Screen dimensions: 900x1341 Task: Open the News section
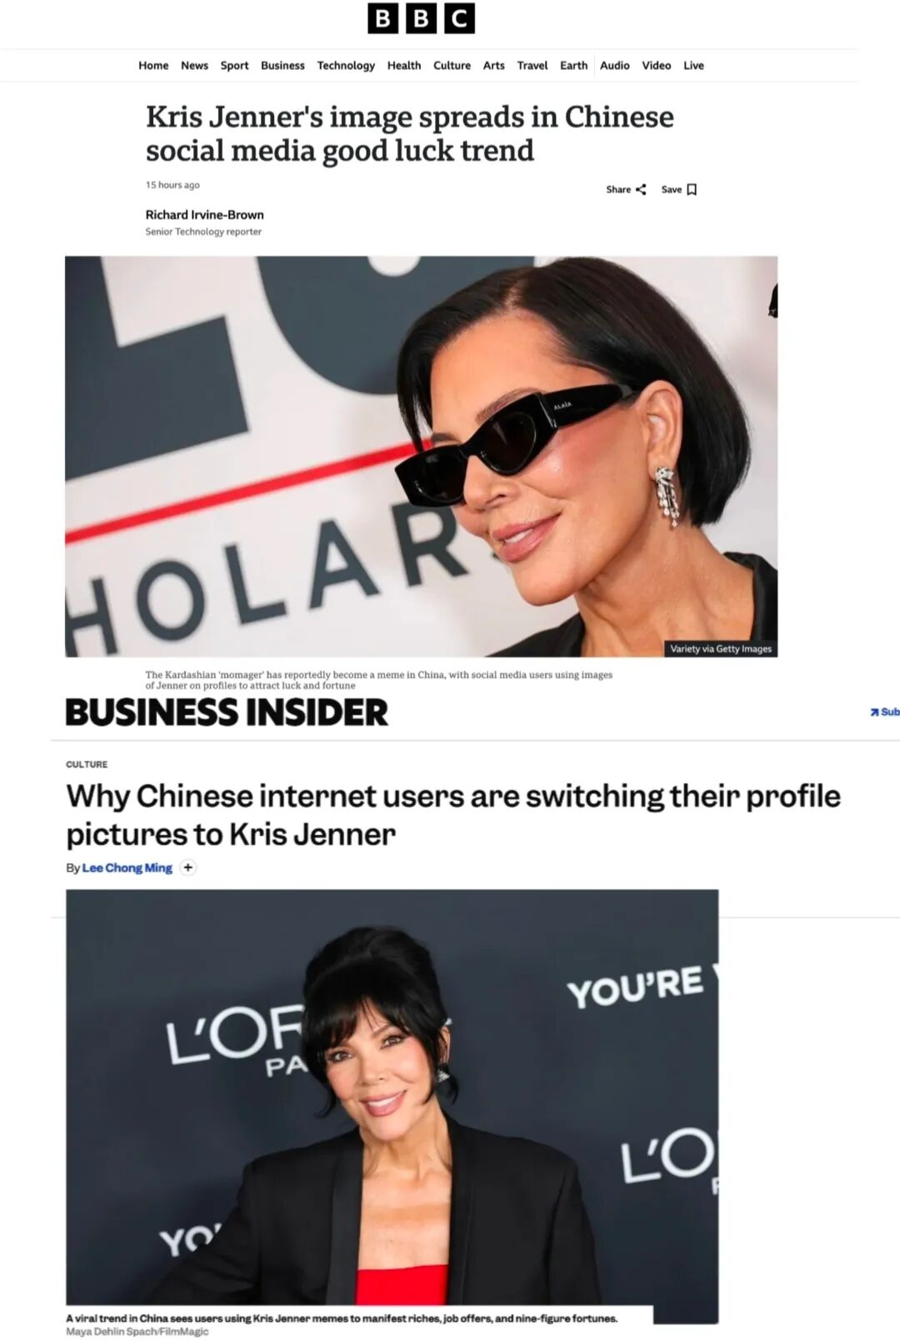coord(194,65)
